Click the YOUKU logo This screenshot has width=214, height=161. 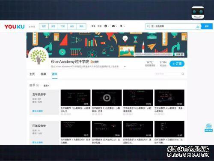pyautogui.click(x=15, y=27)
